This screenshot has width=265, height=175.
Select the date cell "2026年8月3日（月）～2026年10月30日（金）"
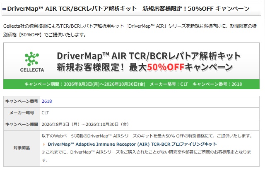85,124
